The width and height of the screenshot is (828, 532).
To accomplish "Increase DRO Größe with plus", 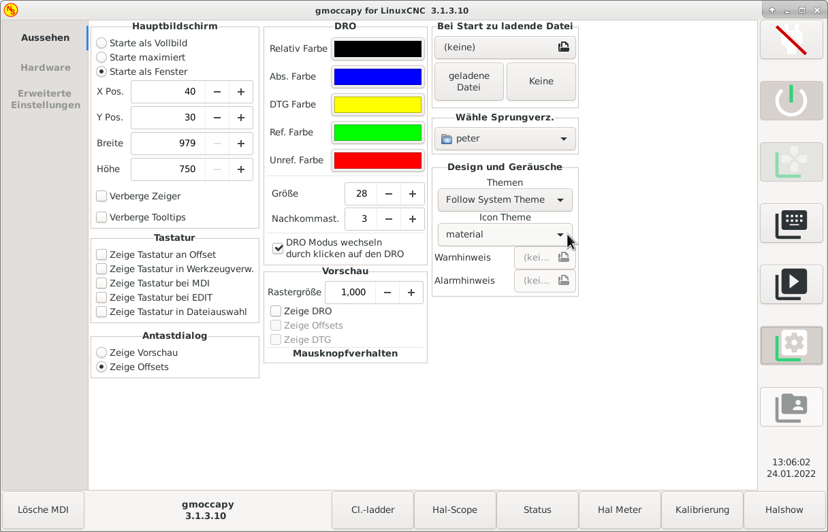I will click(x=413, y=194).
